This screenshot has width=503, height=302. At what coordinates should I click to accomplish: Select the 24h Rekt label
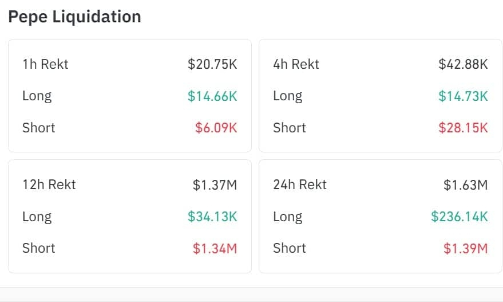point(300,185)
